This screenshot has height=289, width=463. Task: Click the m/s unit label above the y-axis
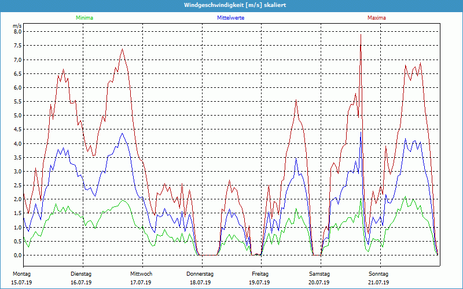(x=17, y=26)
